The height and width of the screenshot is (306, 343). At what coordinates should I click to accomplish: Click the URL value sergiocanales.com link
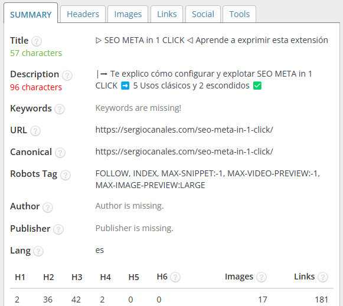184,130
